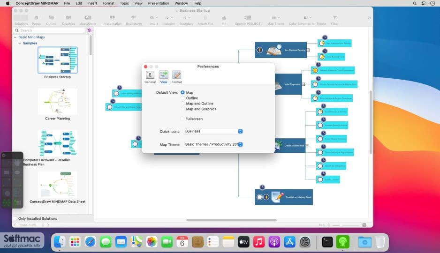Open System Preferences from the dock

click(305, 242)
